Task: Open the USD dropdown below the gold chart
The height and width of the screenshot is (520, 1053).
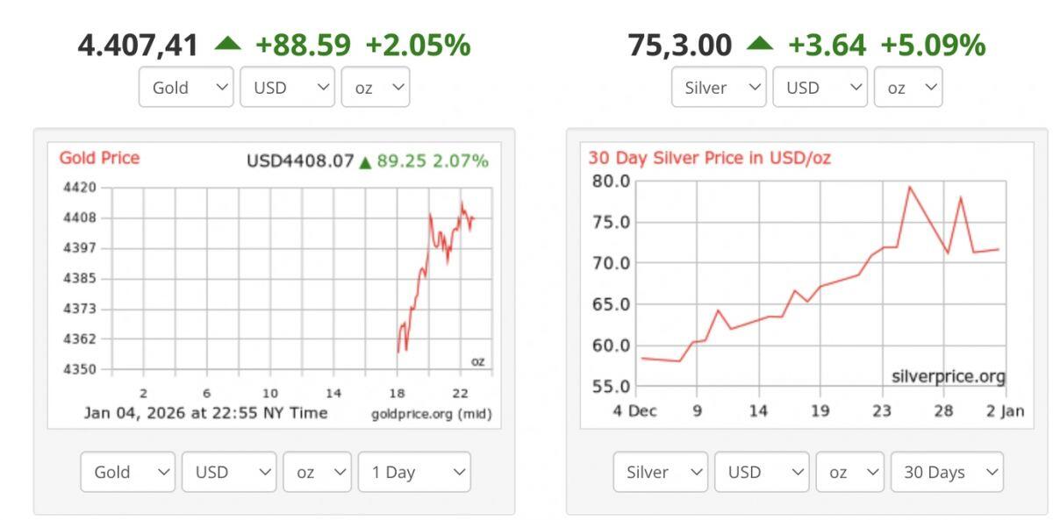Action: (x=229, y=472)
